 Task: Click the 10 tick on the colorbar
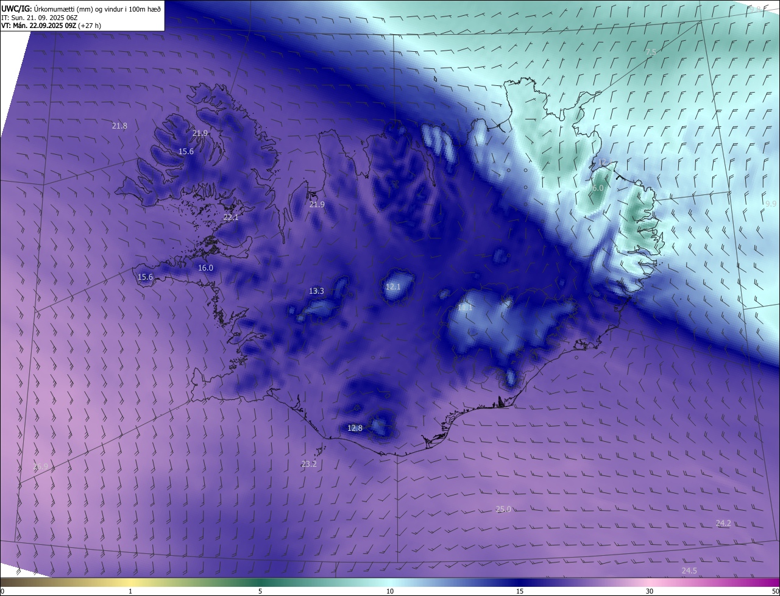[x=390, y=591]
